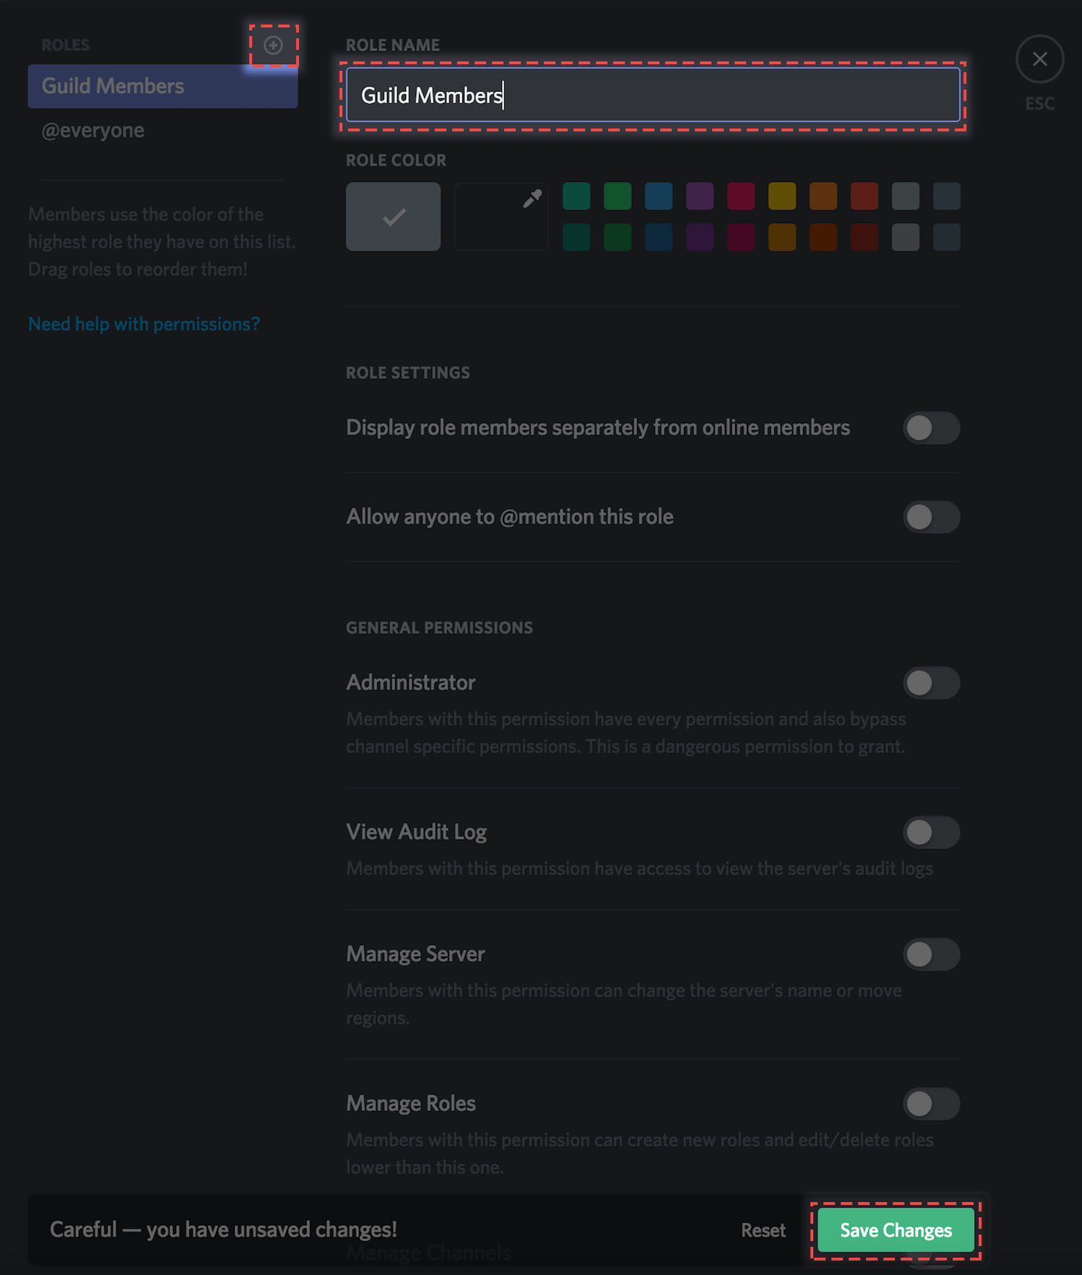Toggle the Manage Roles permission
The width and height of the screenshot is (1082, 1275).
click(x=931, y=1104)
